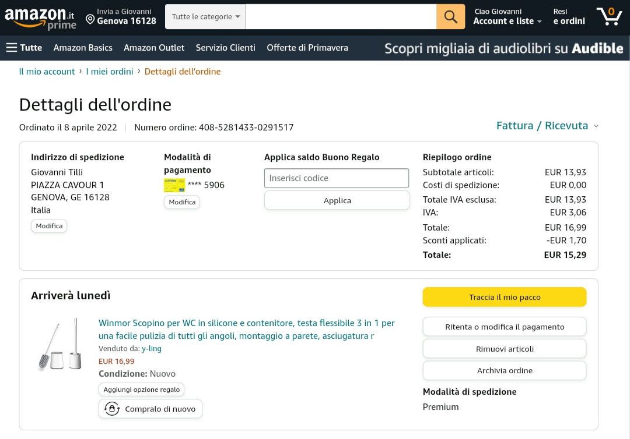This screenshot has height=439, width=630.
Task: Open the y-ling seller link
Action: tap(152, 348)
